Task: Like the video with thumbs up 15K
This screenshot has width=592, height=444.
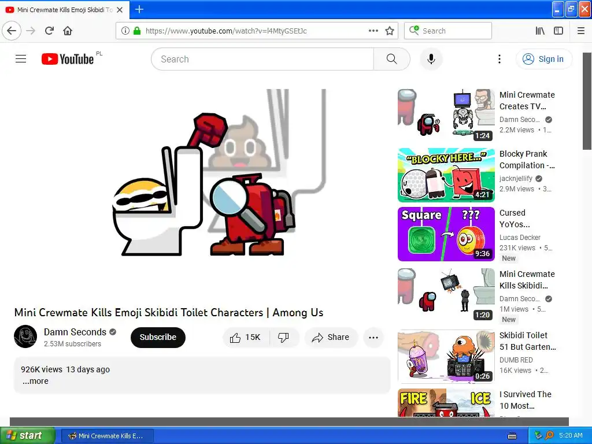Action: pos(246,337)
